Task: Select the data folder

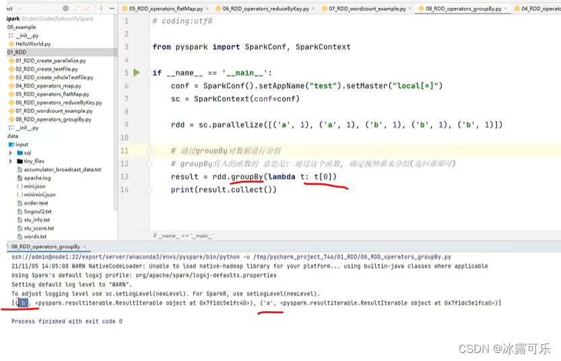Action: pos(13,136)
